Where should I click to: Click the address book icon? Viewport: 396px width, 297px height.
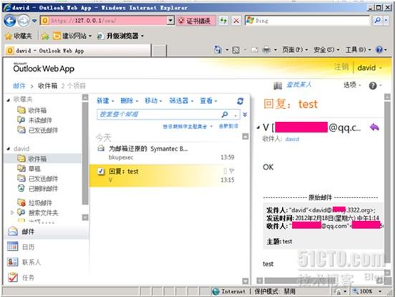pos(278,85)
